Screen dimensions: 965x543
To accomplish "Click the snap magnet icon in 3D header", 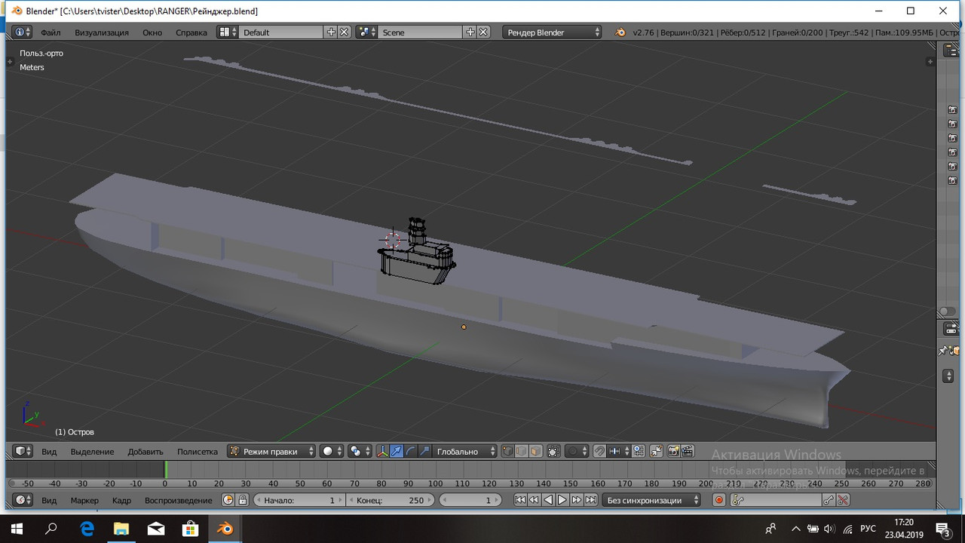I will pyautogui.click(x=599, y=452).
